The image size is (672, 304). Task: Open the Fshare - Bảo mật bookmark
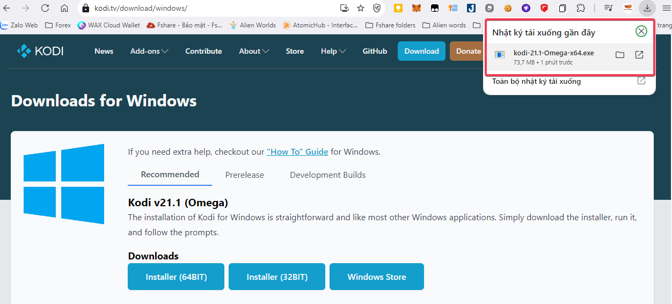pos(185,25)
